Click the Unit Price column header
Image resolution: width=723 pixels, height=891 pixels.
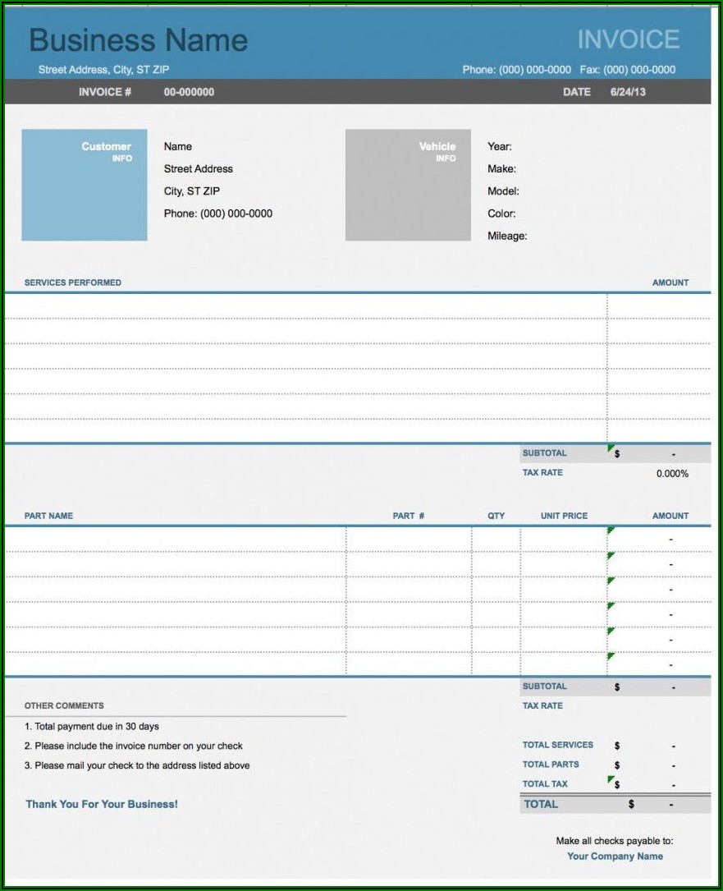(x=564, y=516)
